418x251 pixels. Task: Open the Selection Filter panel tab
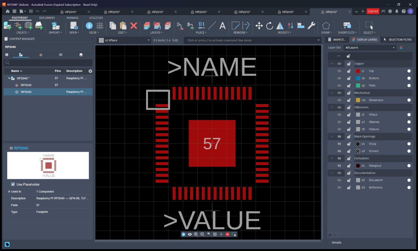pos(397,40)
